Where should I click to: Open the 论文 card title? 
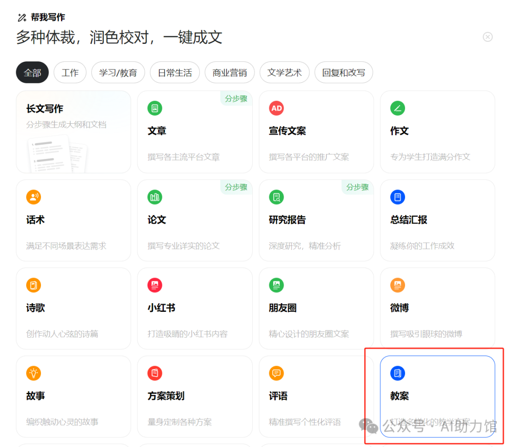(x=157, y=220)
